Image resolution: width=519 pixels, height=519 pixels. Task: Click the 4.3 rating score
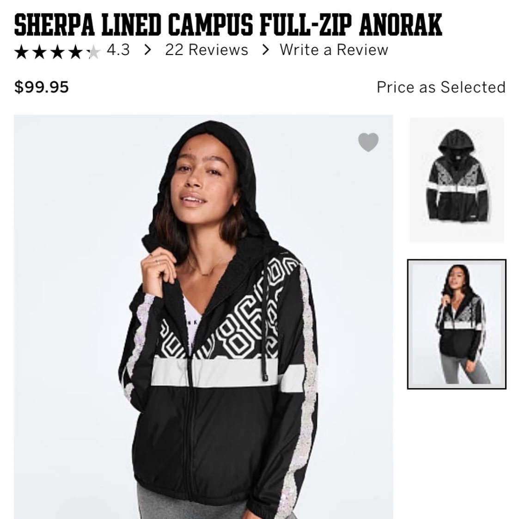coord(118,50)
